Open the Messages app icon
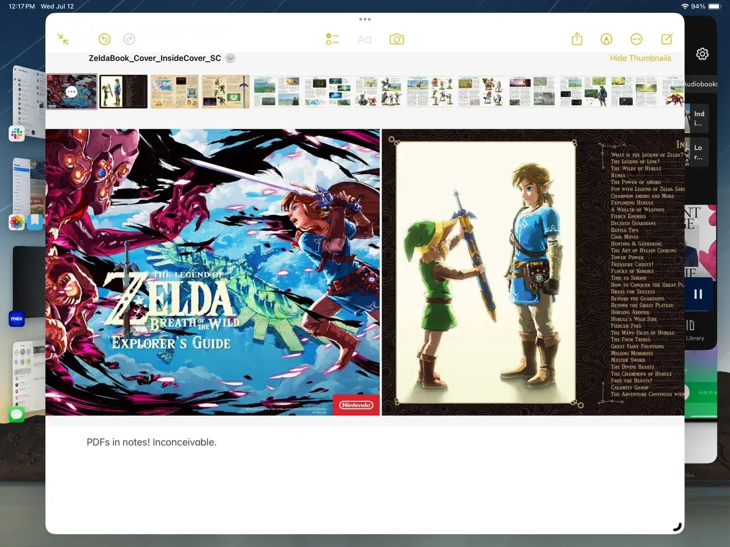 [17, 415]
